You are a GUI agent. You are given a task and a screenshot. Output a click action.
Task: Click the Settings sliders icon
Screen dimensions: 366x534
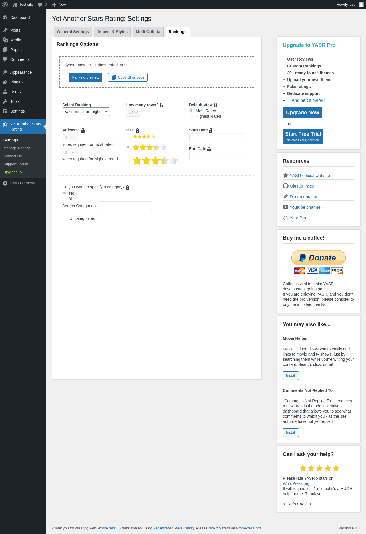click(x=5, y=111)
